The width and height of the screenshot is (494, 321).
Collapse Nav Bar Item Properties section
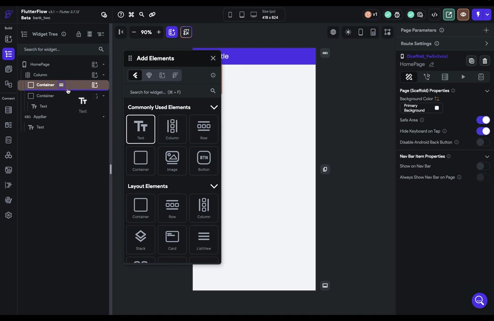(487, 156)
